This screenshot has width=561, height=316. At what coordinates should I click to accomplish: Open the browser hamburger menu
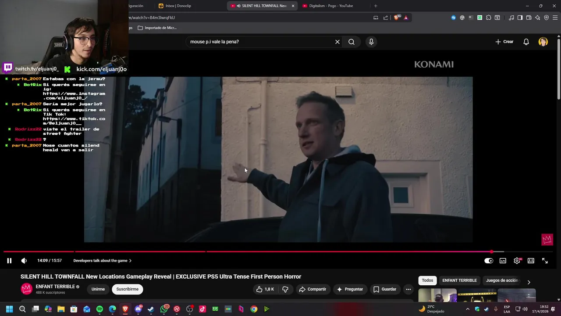click(x=555, y=18)
